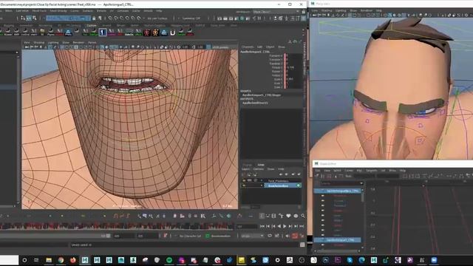Image resolution: width=473 pixels, height=266 pixels.
Task: Click the first red figure shelf icon
Action: click(146, 33)
